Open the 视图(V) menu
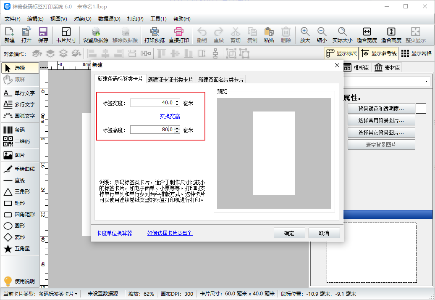Image resolution: width=435 pixels, height=300 pixels. coord(58,19)
